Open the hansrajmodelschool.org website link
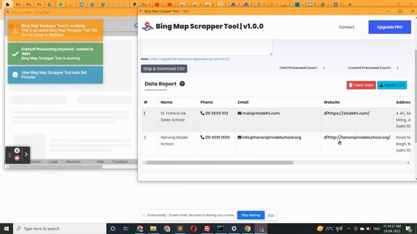417x234 pixels. tap(357, 137)
